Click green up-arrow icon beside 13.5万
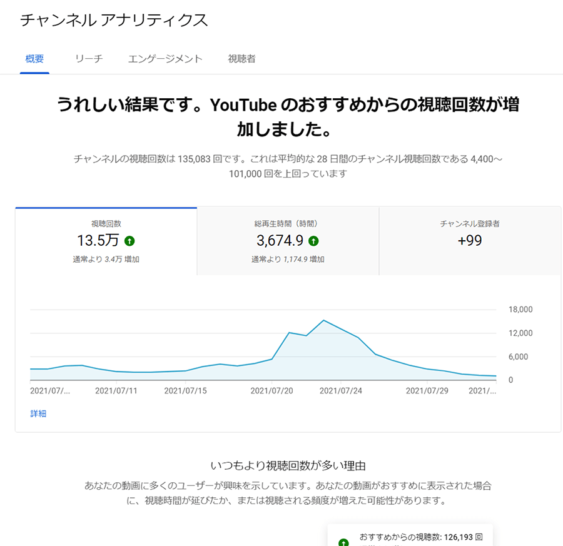Screen dimensions: 563x546 click(x=129, y=241)
